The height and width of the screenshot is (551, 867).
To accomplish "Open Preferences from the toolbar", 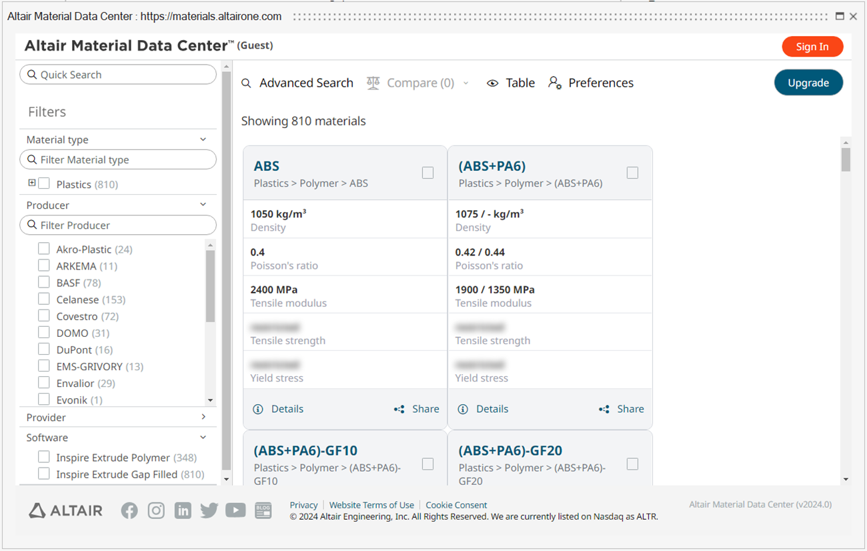I will [x=591, y=83].
